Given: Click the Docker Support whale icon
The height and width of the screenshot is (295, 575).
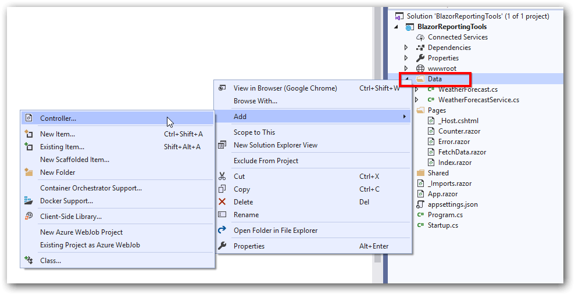Looking at the screenshot, I should [x=28, y=201].
